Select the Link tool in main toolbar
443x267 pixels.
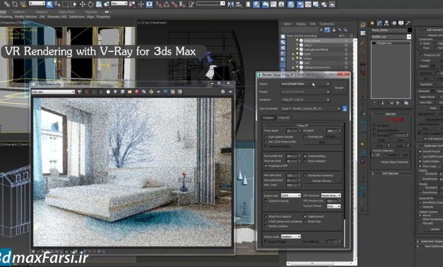pyautogui.click(x=7, y=4)
